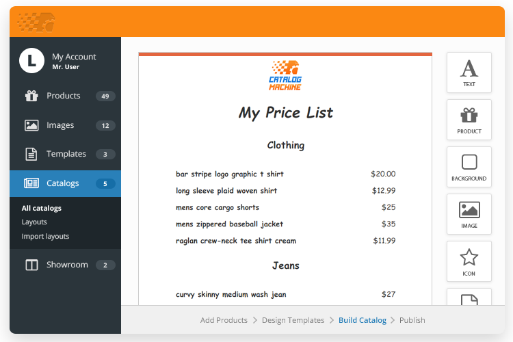
Task: Open the My Account avatar circle
Action: (x=31, y=61)
